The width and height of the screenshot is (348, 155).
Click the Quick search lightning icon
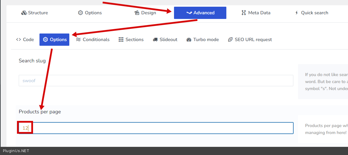coord(297,13)
